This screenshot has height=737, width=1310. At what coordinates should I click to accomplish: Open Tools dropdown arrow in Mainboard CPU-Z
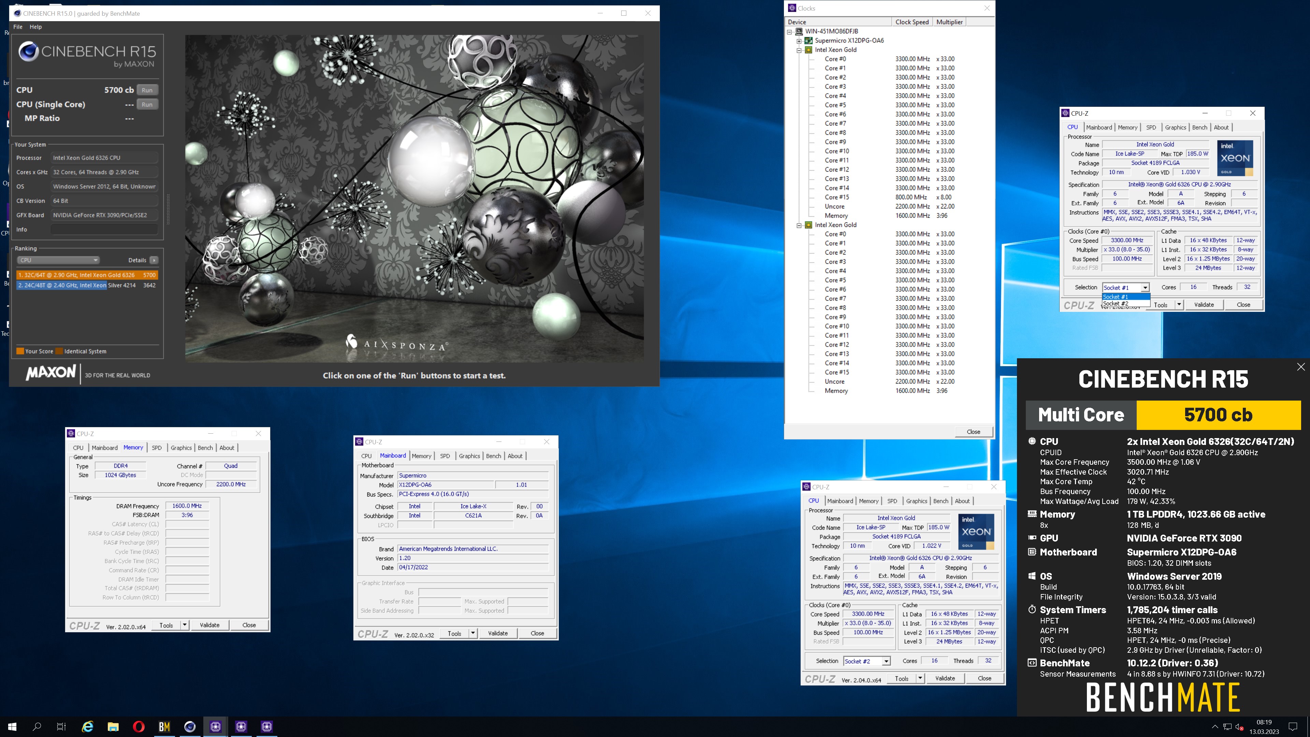473,633
